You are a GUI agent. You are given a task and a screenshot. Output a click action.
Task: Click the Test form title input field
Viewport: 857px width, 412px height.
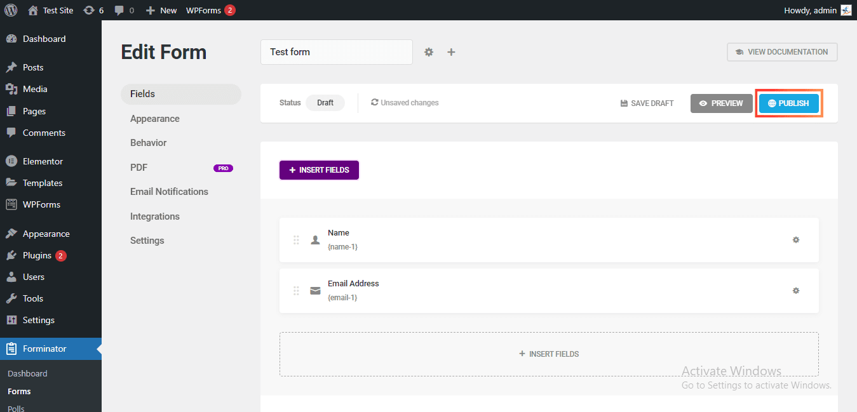click(336, 51)
